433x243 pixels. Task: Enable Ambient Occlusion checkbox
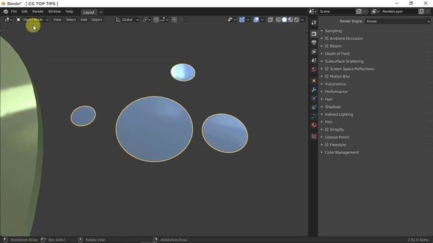(x=327, y=38)
